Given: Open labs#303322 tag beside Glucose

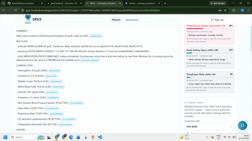Looking at the screenshot, I should click(x=51, y=92).
